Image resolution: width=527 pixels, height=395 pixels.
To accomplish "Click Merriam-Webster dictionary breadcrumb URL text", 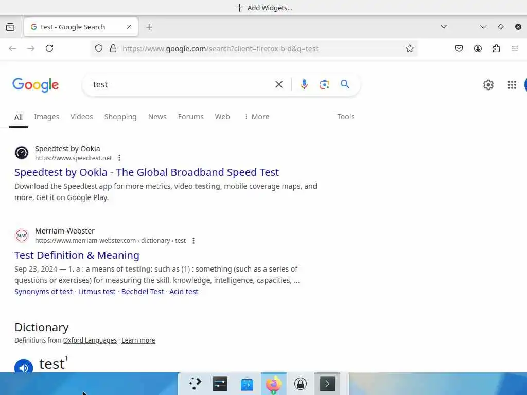I will point(110,241).
